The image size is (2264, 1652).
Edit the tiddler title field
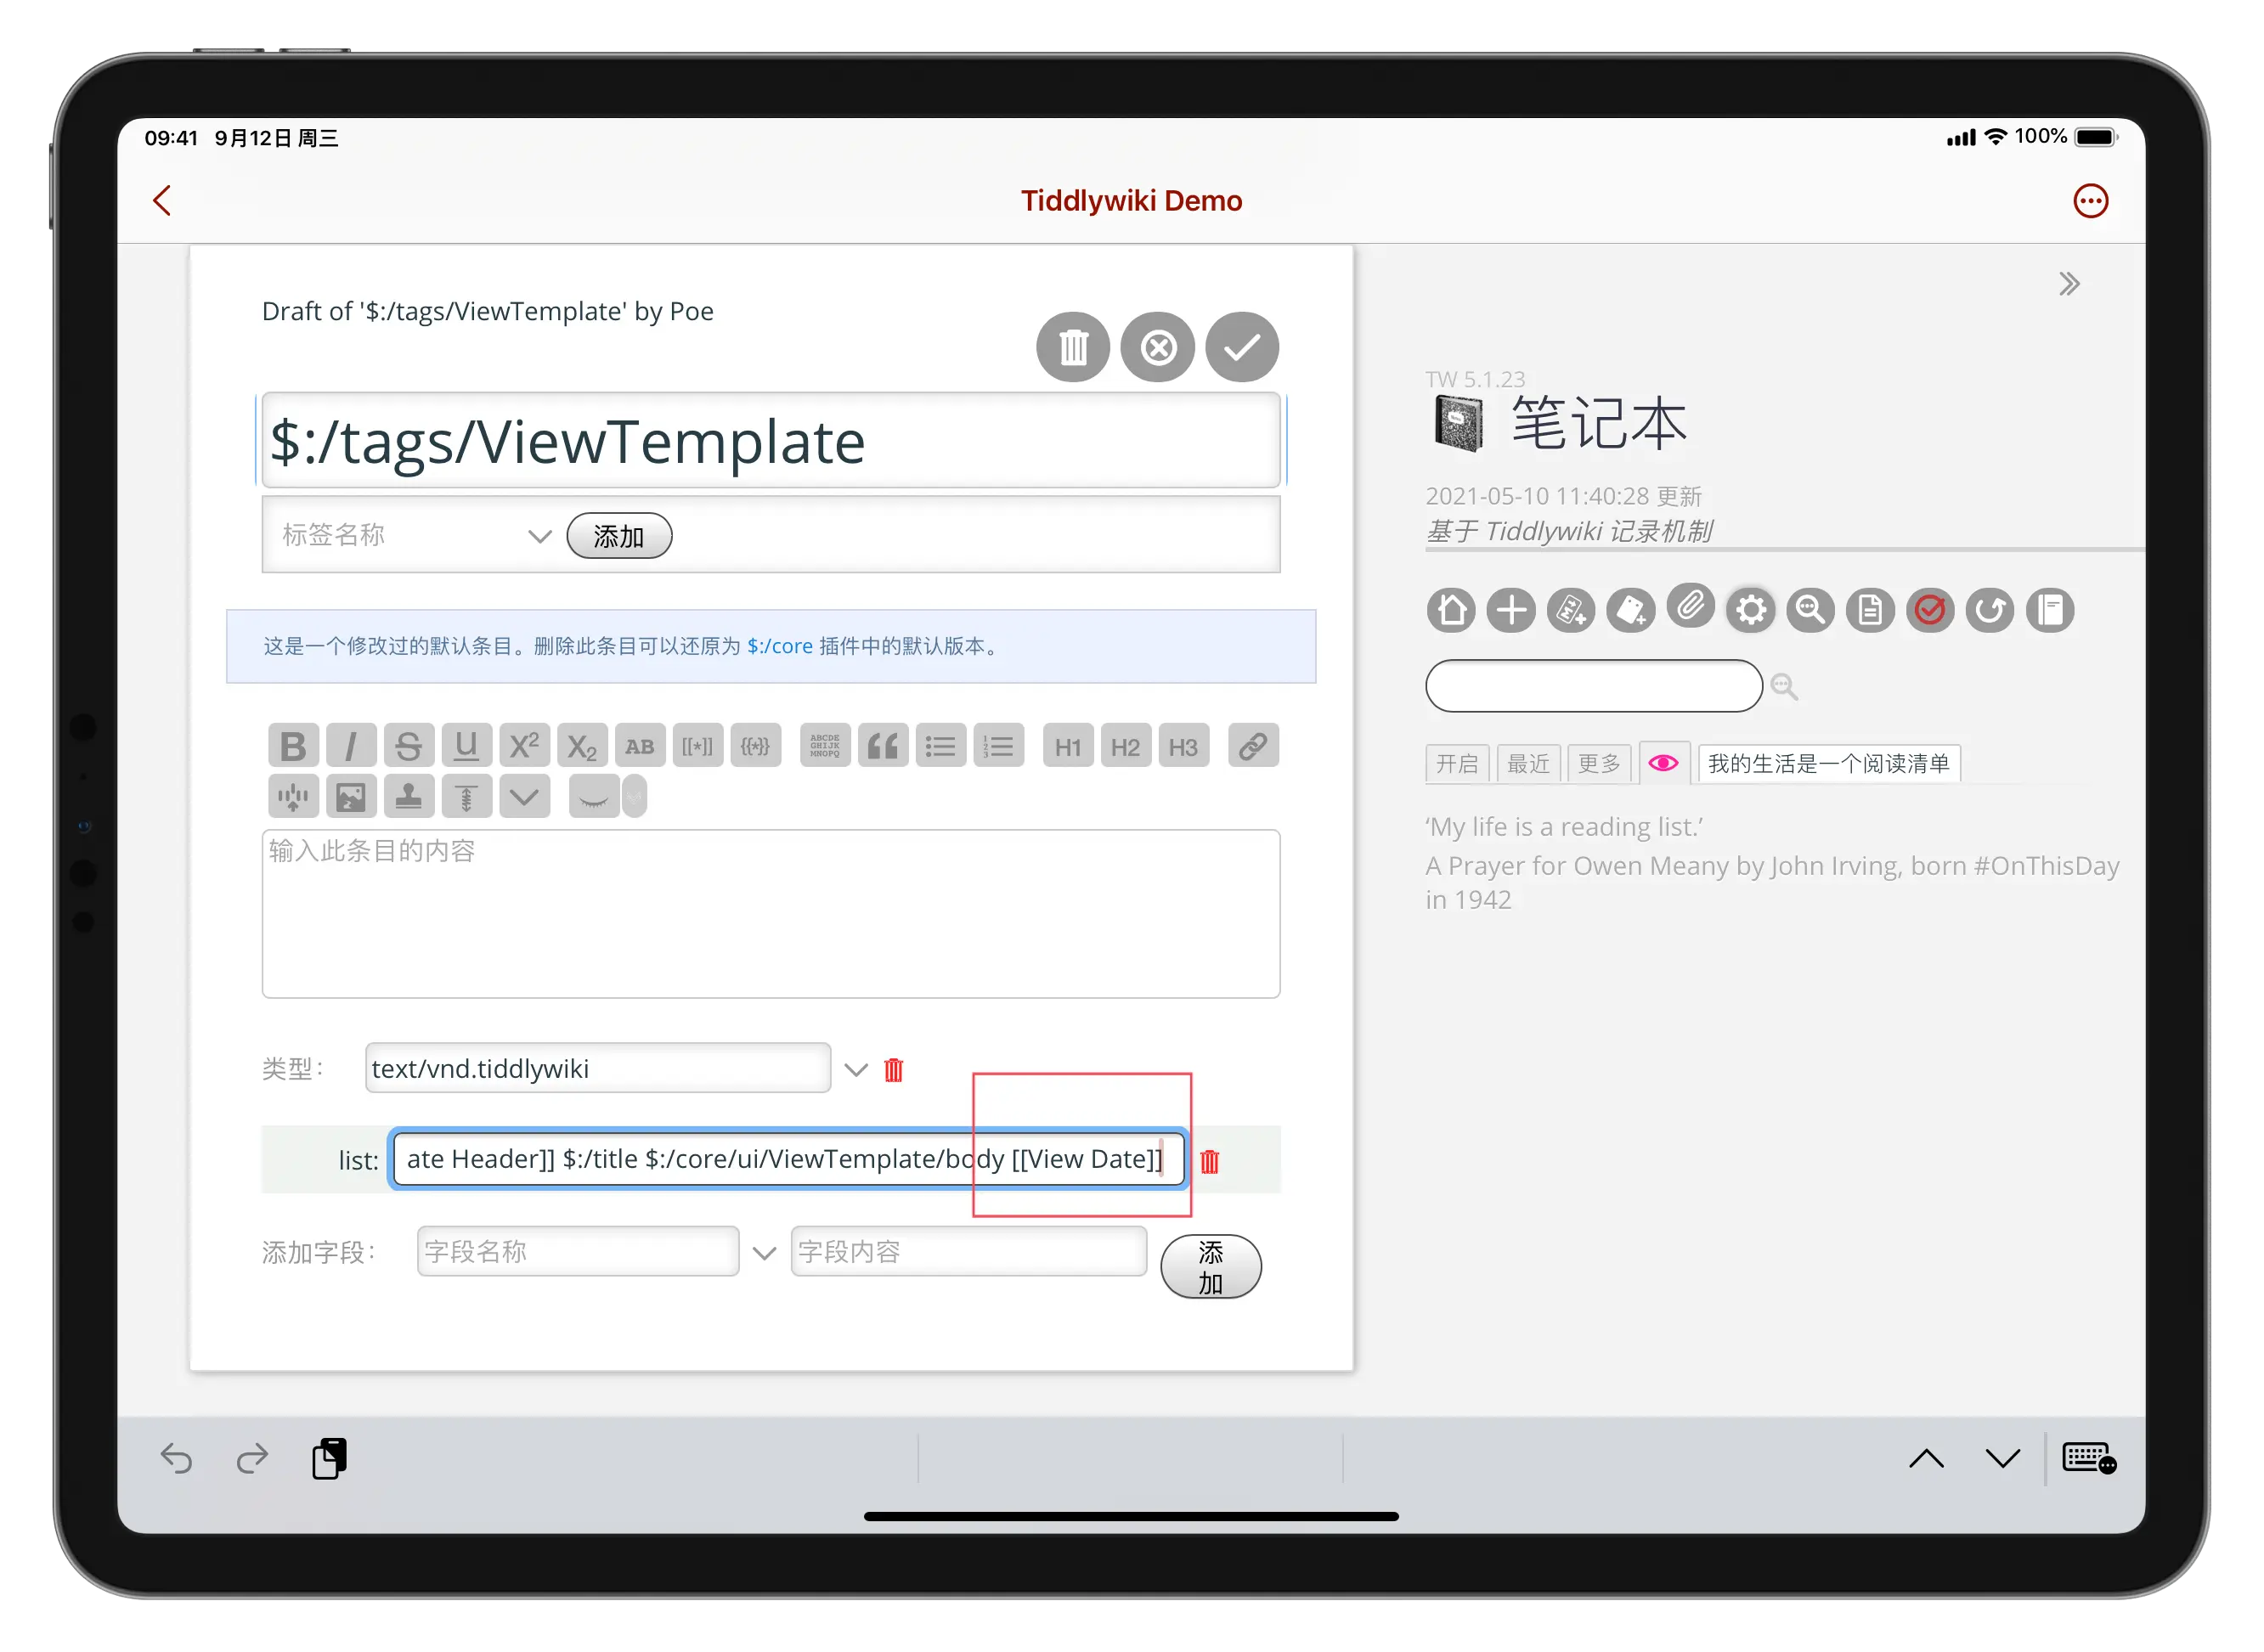(771, 441)
